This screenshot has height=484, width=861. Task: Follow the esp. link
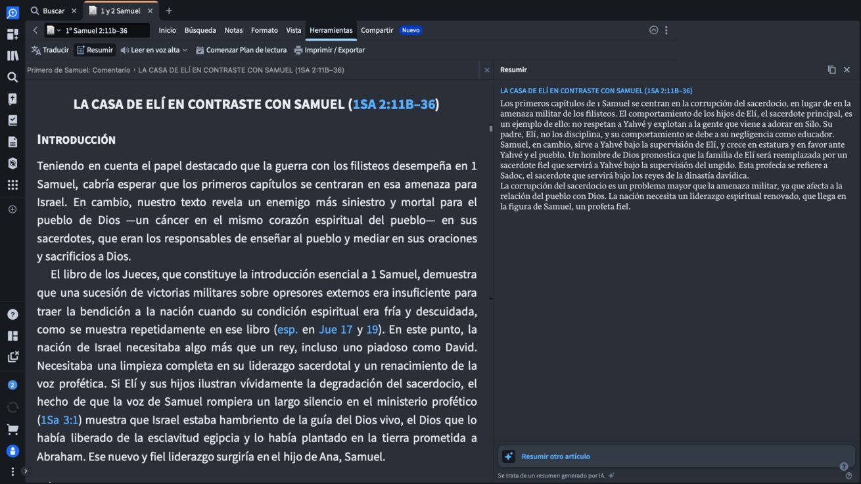pyautogui.click(x=287, y=329)
